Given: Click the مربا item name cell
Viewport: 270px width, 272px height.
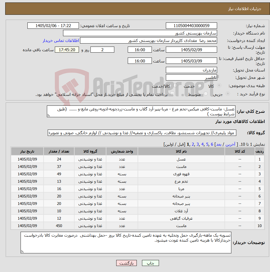Looking at the screenshot, I should 181,189.
